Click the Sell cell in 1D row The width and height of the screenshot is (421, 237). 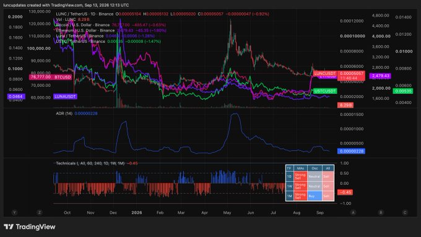[328, 176]
